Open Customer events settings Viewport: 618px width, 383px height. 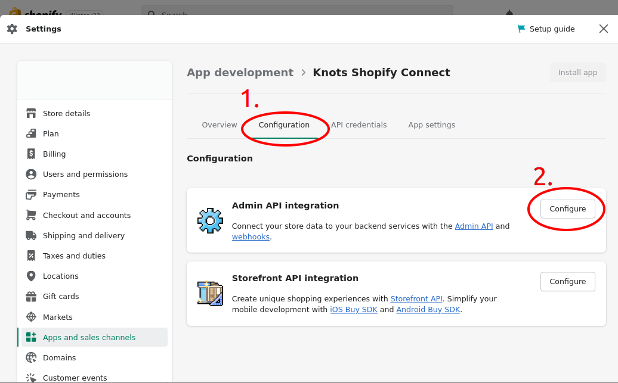pyautogui.click(x=95, y=378)
